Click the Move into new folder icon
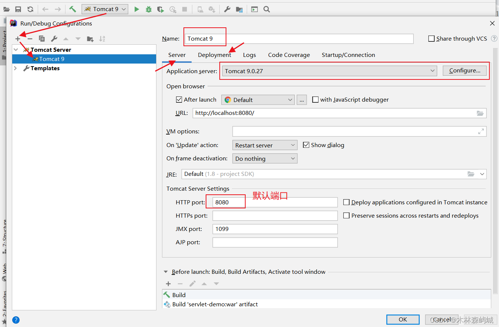Screen dimensions: 499x327 click(90, 38)
